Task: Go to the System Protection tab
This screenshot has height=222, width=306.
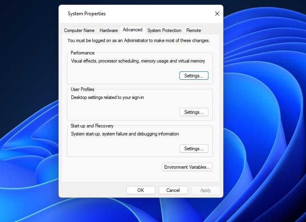Action: (x=164, y=30)
